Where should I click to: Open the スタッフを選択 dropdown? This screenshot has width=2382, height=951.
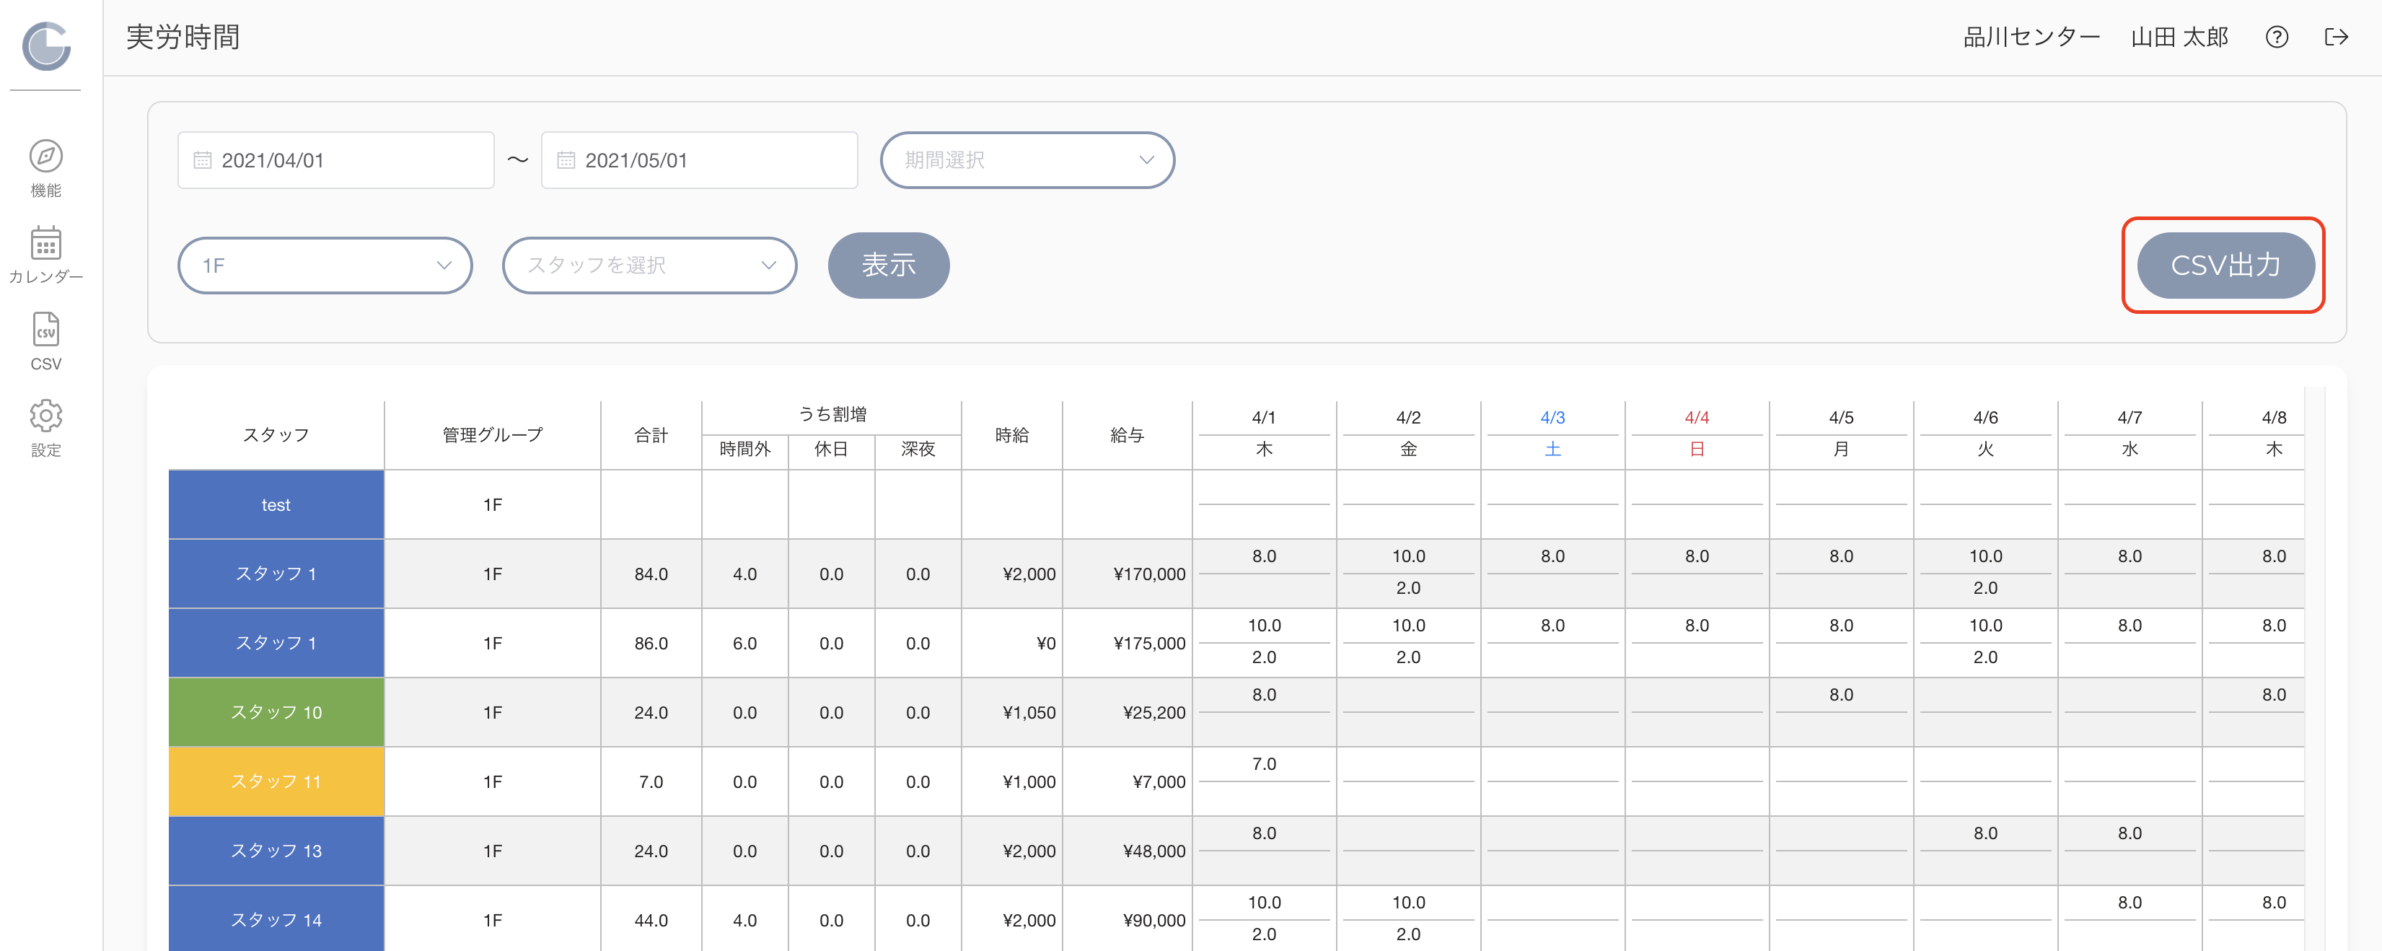650,266
